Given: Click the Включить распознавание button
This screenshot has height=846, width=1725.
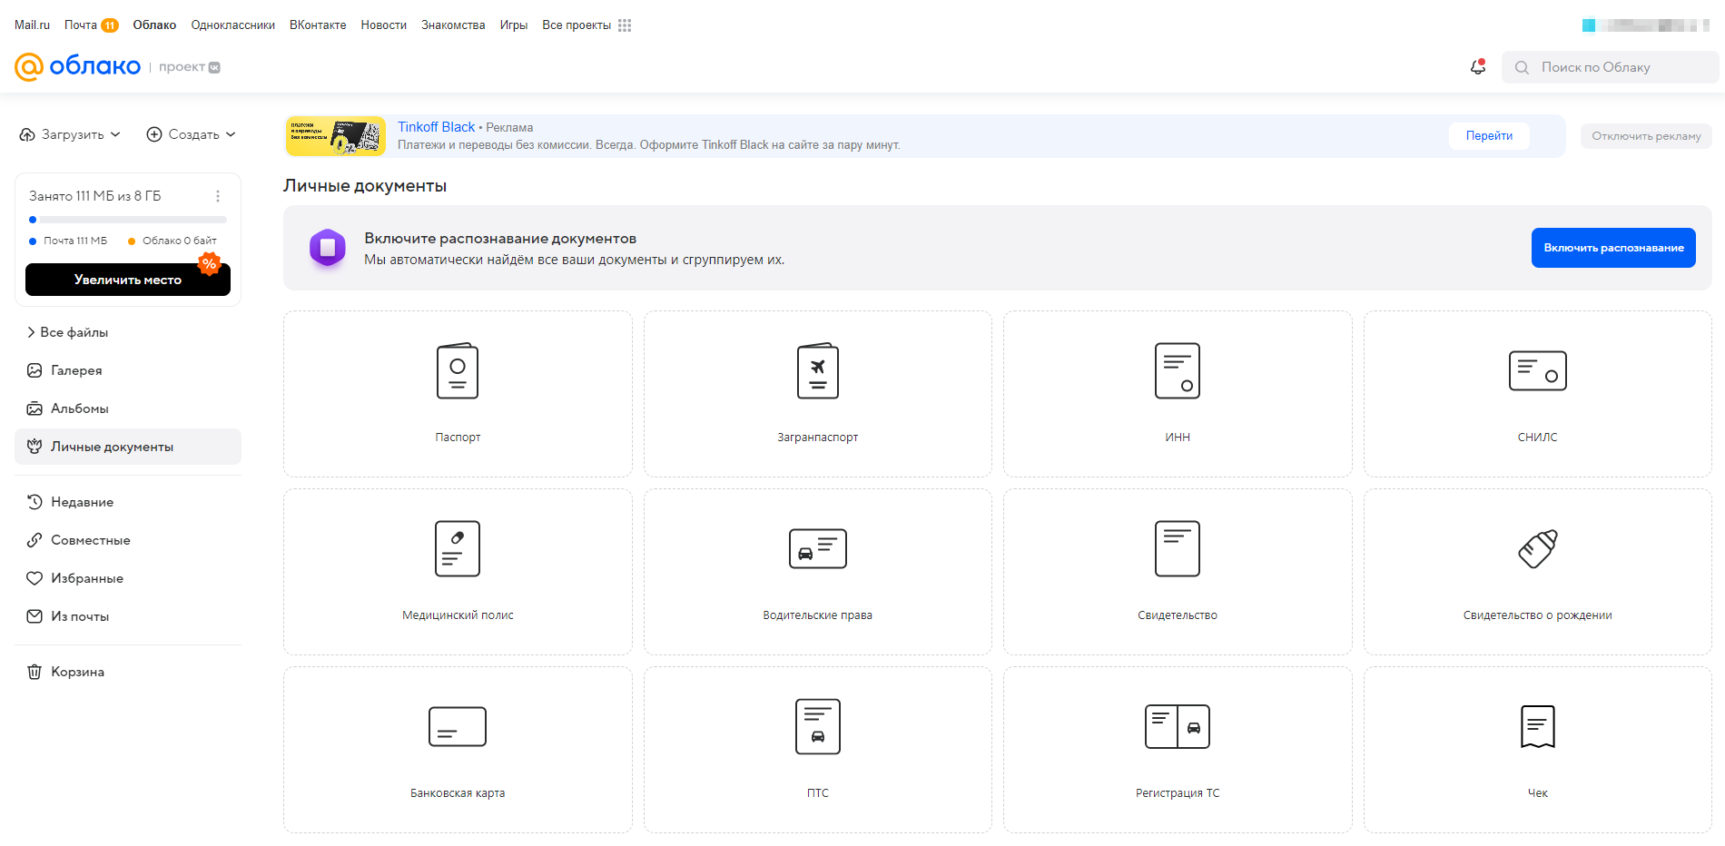Looking at the screenshot, I should pos(1612,248).
